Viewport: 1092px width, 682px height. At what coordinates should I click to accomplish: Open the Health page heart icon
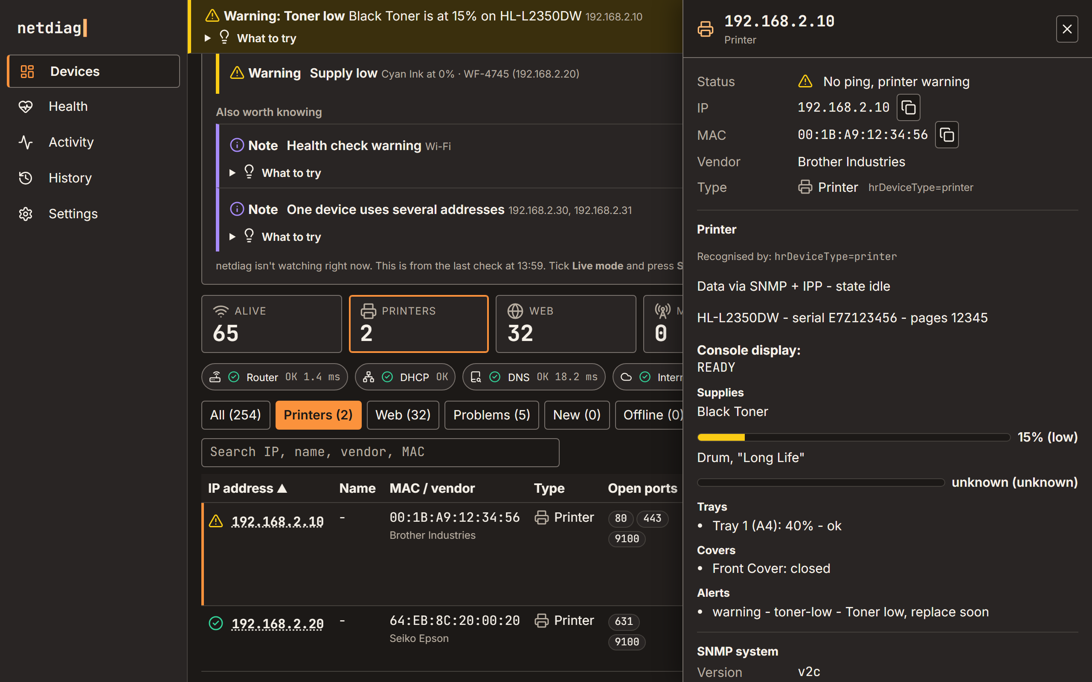[26, 107]
